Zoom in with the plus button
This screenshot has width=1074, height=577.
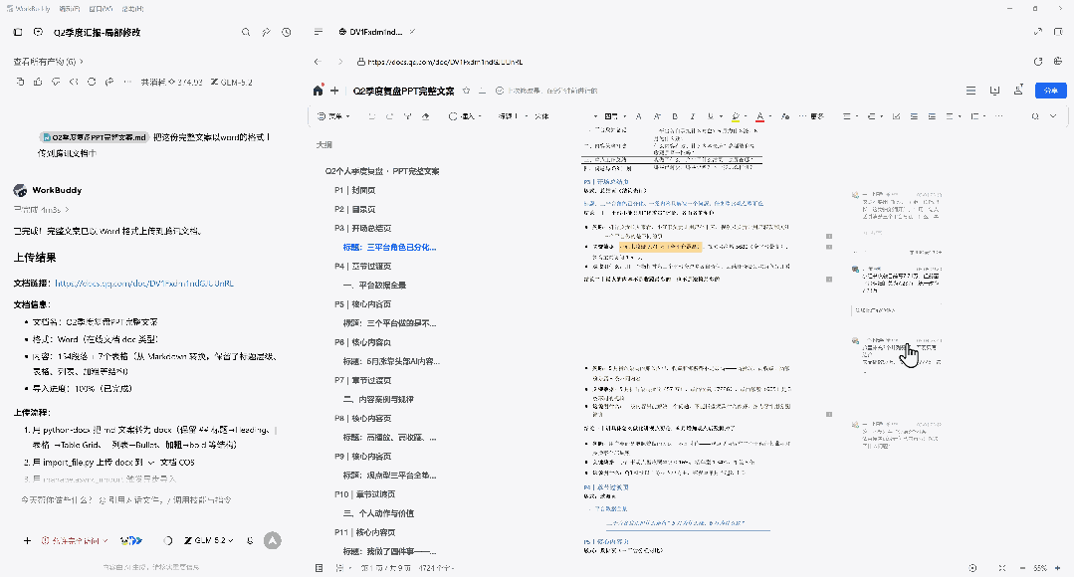pos(1058,568)
